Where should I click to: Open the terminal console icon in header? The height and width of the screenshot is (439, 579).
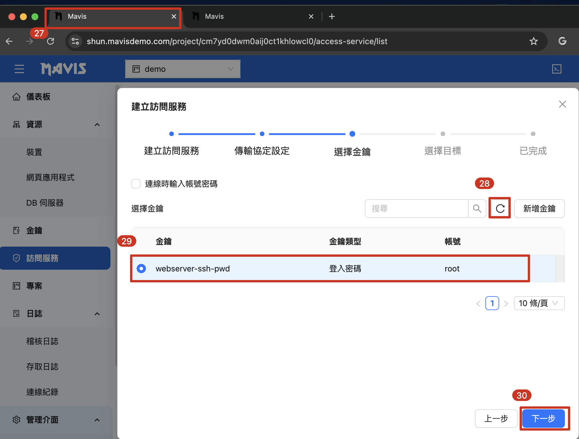(x=557, y=69)
